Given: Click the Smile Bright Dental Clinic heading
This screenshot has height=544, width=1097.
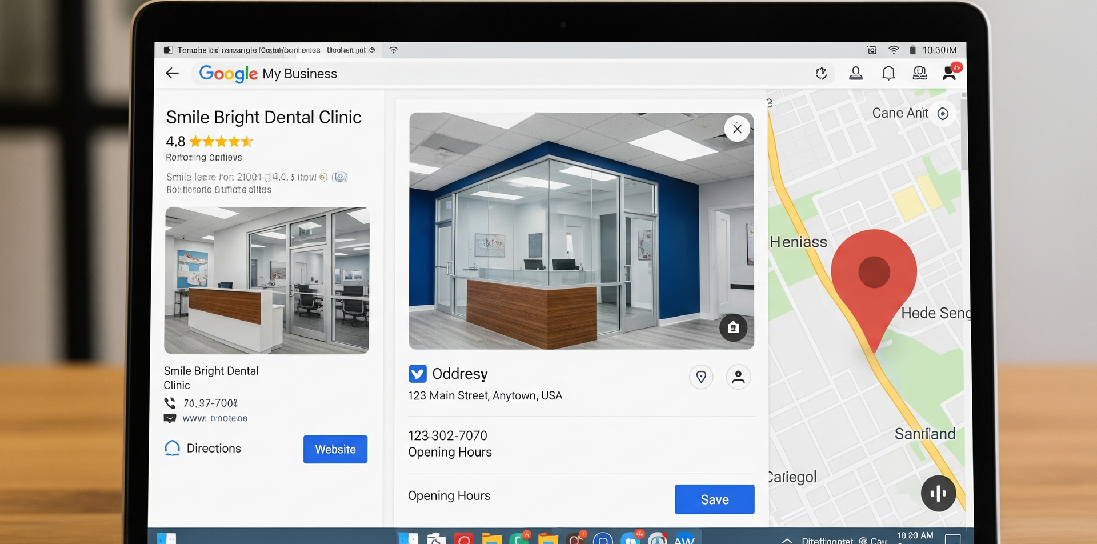Looking at the screenshot, I should (263, 117).
